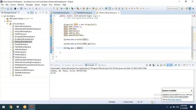Viewport: 196px width, 110px height.
Task: Open the Source menu
Action: pos(13,5)
